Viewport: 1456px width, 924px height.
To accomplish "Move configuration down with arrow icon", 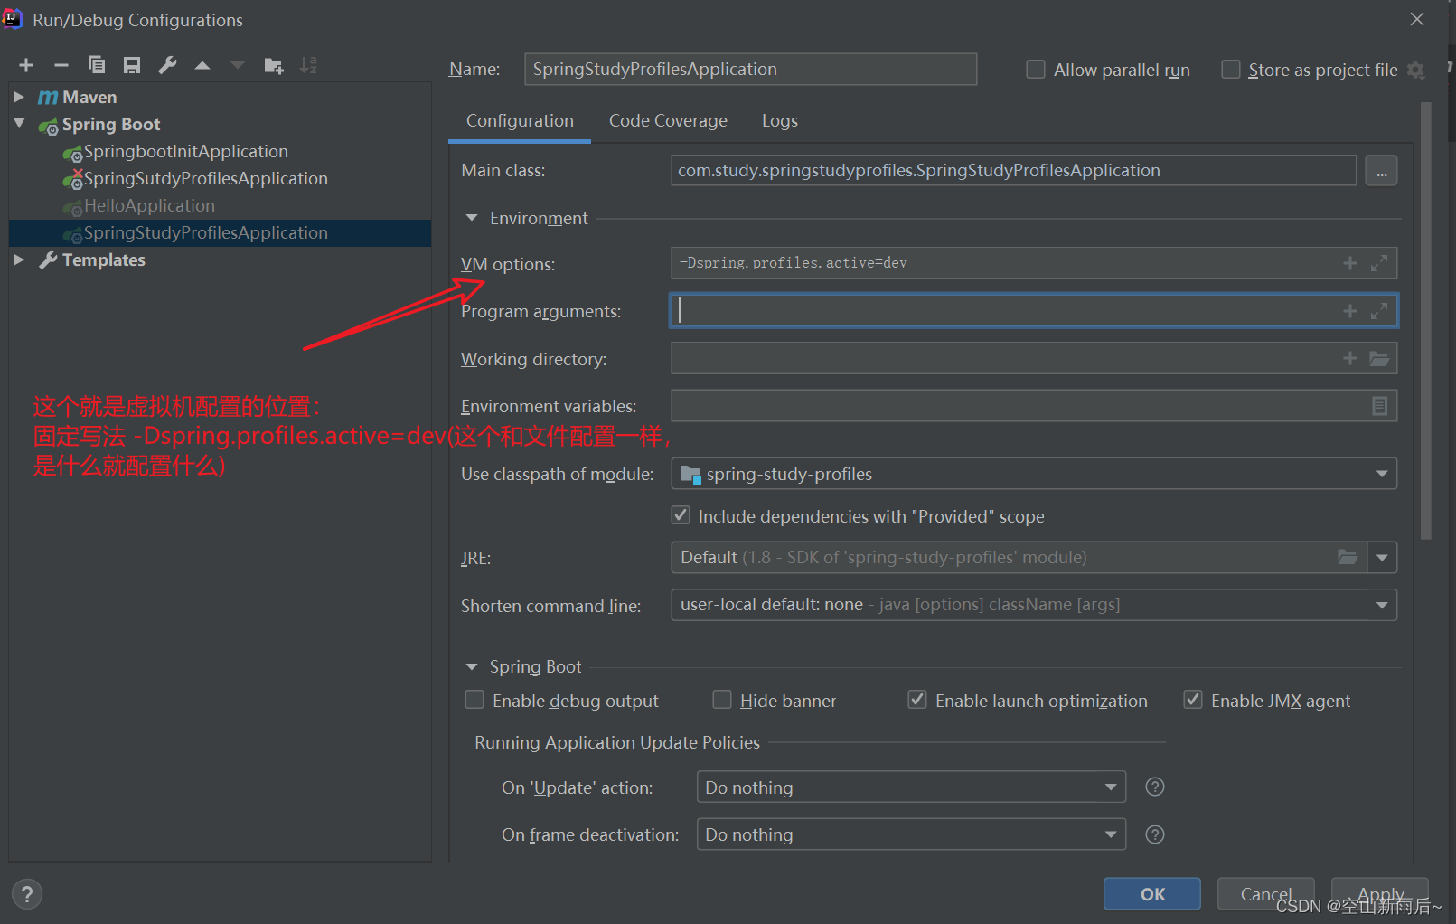I will [x=238, y=65].
